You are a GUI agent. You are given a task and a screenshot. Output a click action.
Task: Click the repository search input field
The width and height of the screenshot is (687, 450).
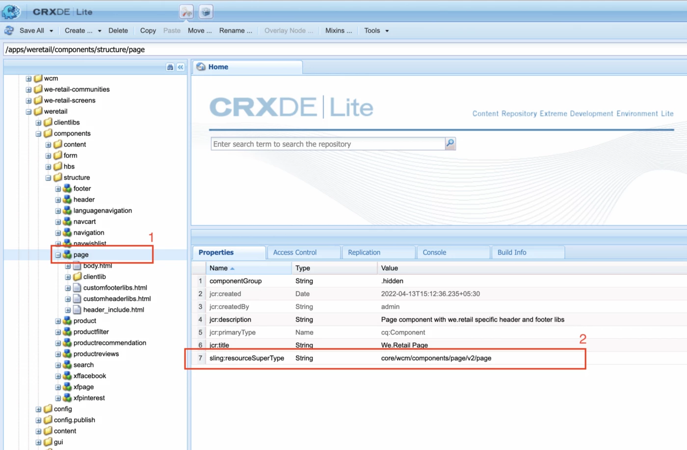(328, 144)
